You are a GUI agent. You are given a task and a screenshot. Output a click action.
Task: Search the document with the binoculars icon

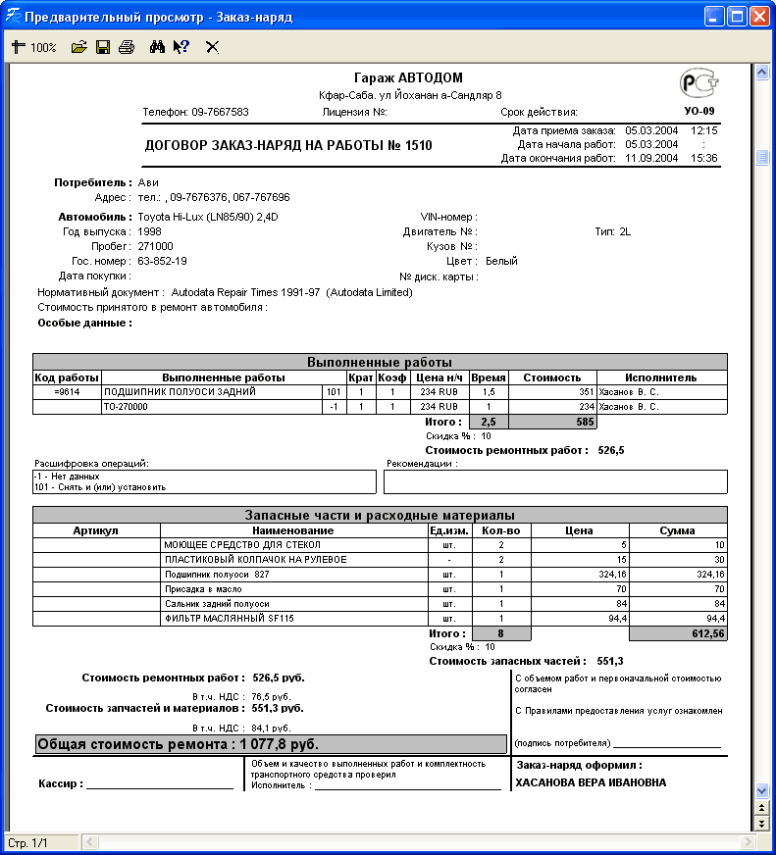point(157,47)
